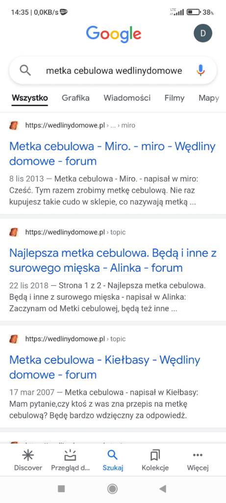226x503 pixels.
Task: Switch to Wiadomości tab
Action: click(x=127, y=98)
